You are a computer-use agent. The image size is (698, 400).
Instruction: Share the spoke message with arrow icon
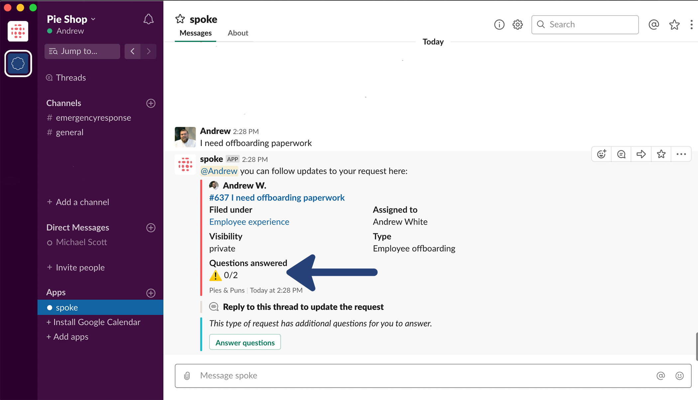[x=641, y=154]
